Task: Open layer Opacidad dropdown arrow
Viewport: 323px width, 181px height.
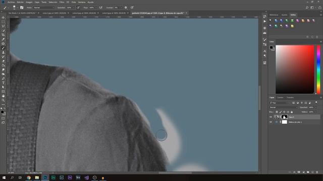Action: [316, 107]
